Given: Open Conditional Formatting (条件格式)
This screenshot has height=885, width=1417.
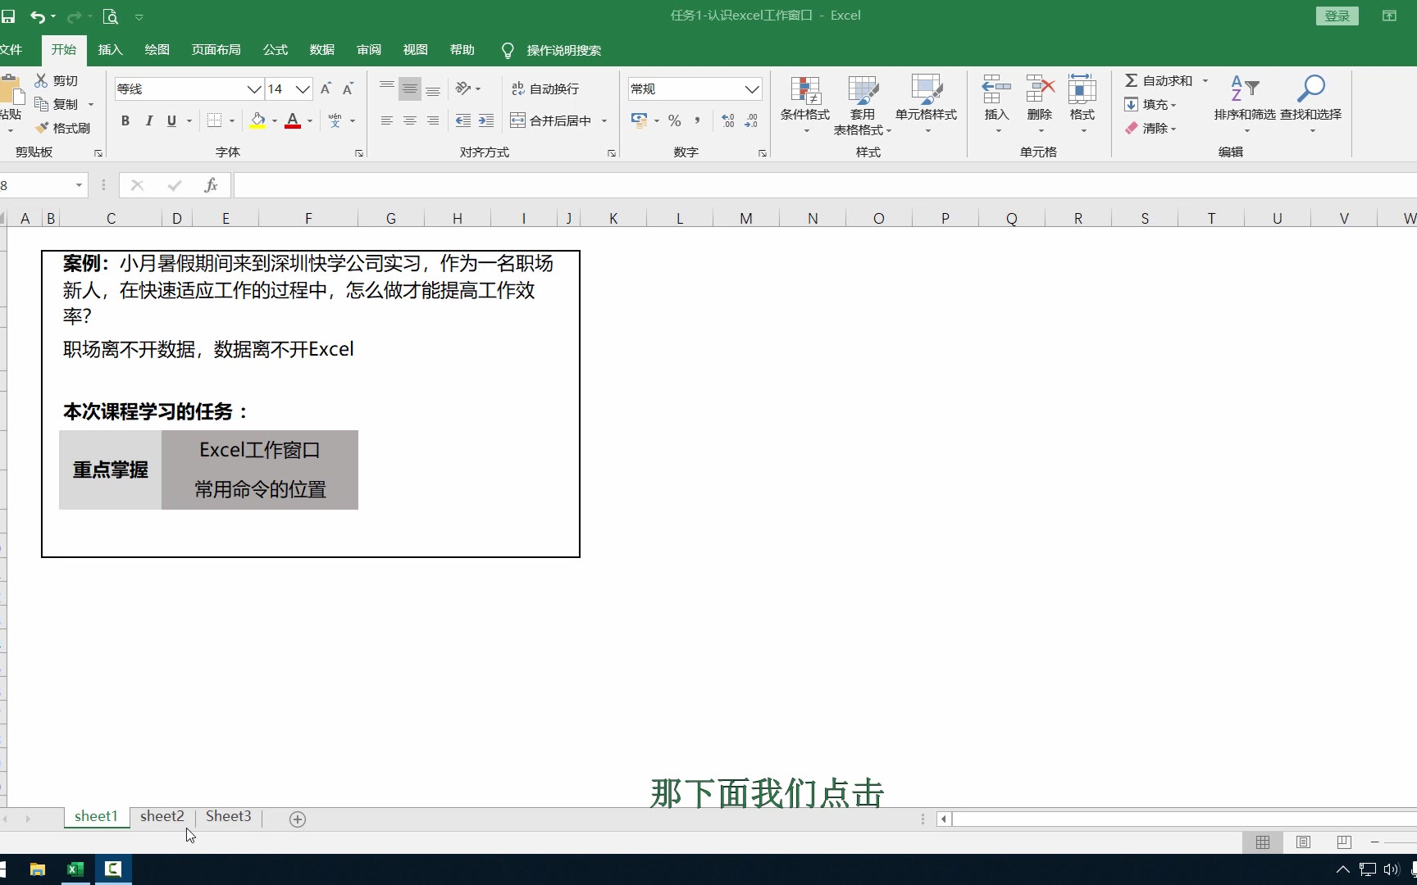Looking at the screenshot, I should [805, 105].
